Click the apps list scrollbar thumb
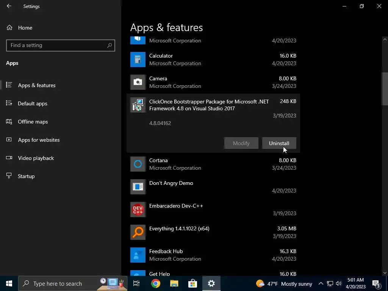 (385, 89)
